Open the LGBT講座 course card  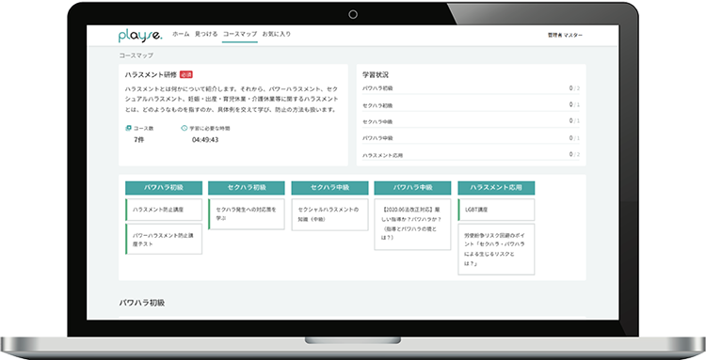tap(496, 210)
